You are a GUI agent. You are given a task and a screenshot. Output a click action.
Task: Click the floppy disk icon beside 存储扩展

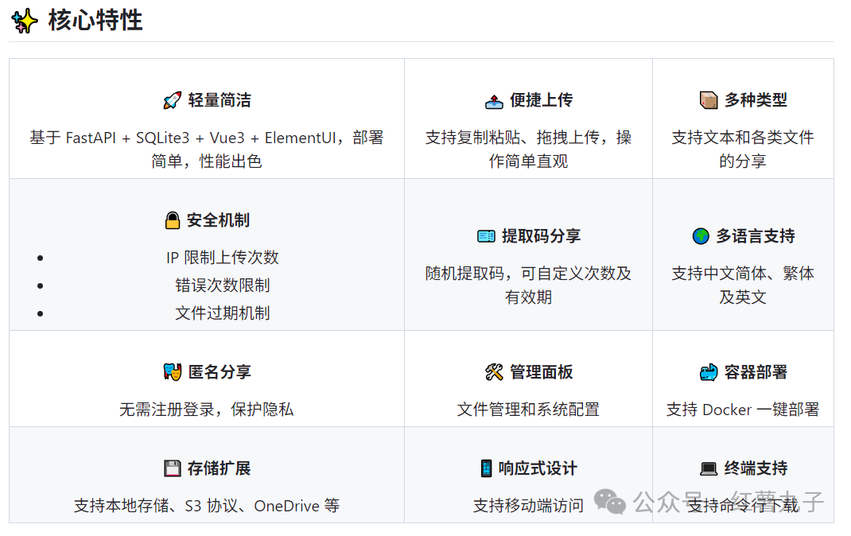(x=172, y=468)
